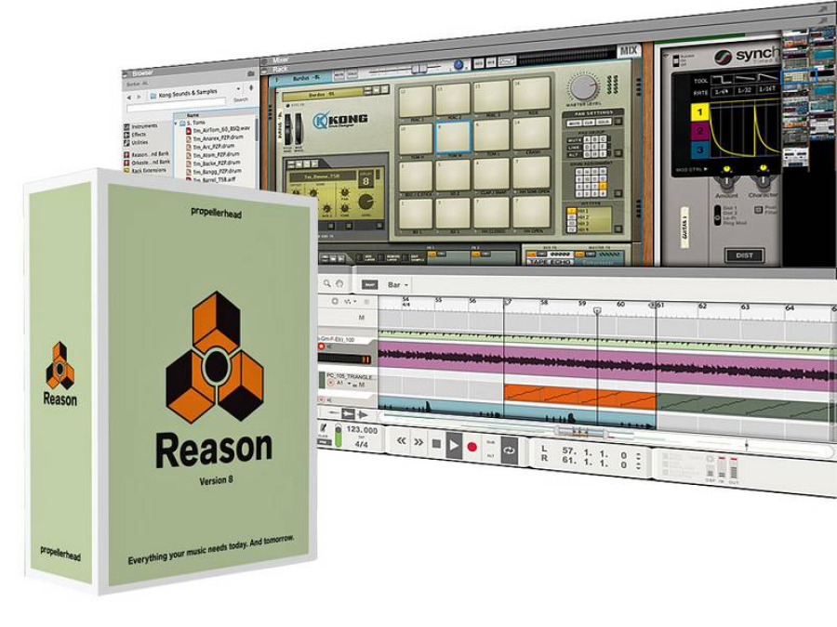Click the Kong Drum Designer logo

pyautogui.click(x=340, y=120)
